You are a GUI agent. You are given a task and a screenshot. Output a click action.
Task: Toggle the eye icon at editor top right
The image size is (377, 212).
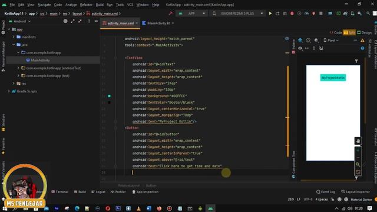[x=287, y=39]
